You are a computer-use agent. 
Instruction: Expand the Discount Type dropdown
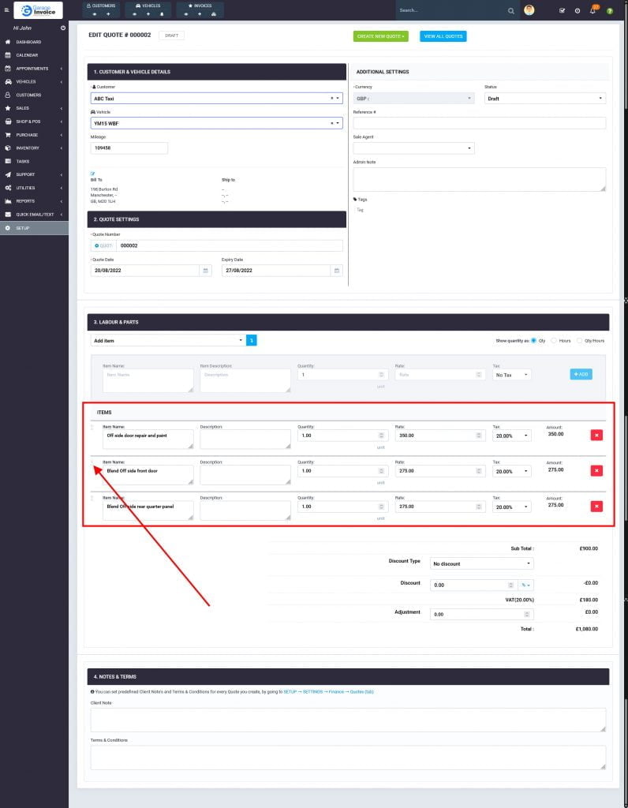tap(481, 563)
